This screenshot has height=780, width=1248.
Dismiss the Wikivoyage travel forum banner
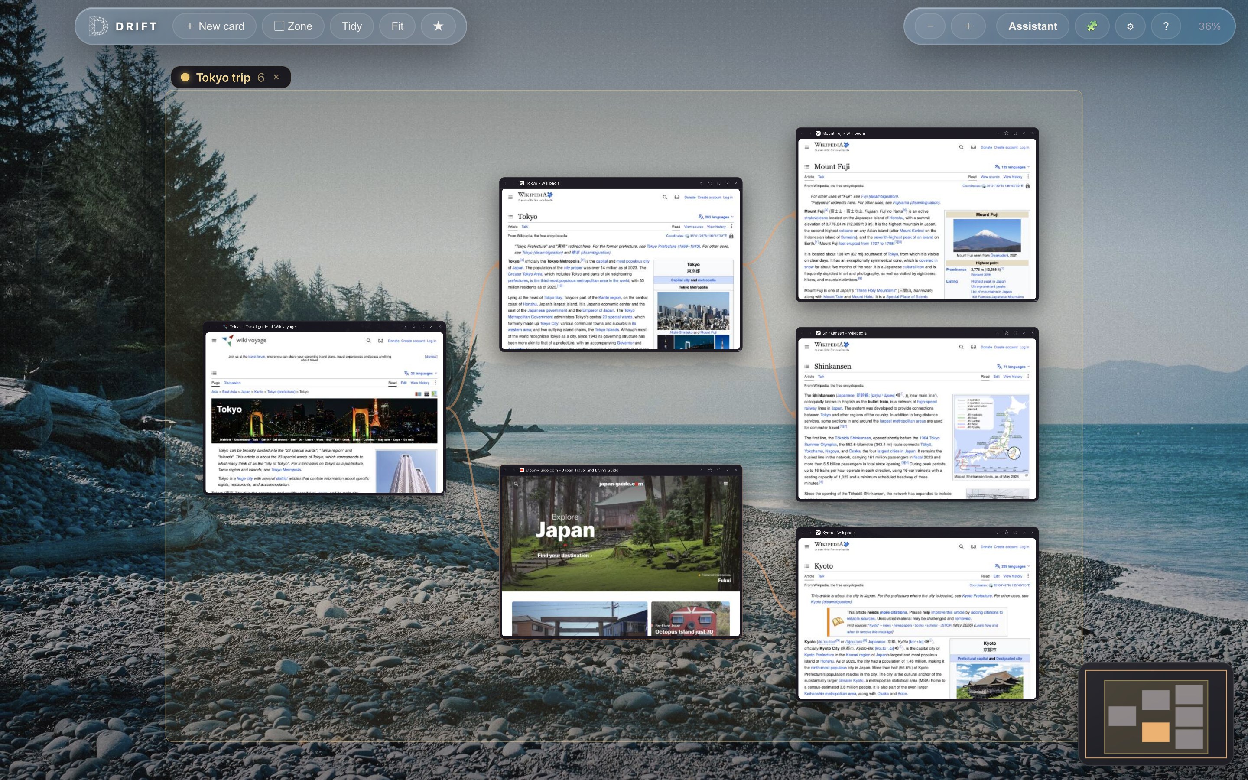click(431, 357)
